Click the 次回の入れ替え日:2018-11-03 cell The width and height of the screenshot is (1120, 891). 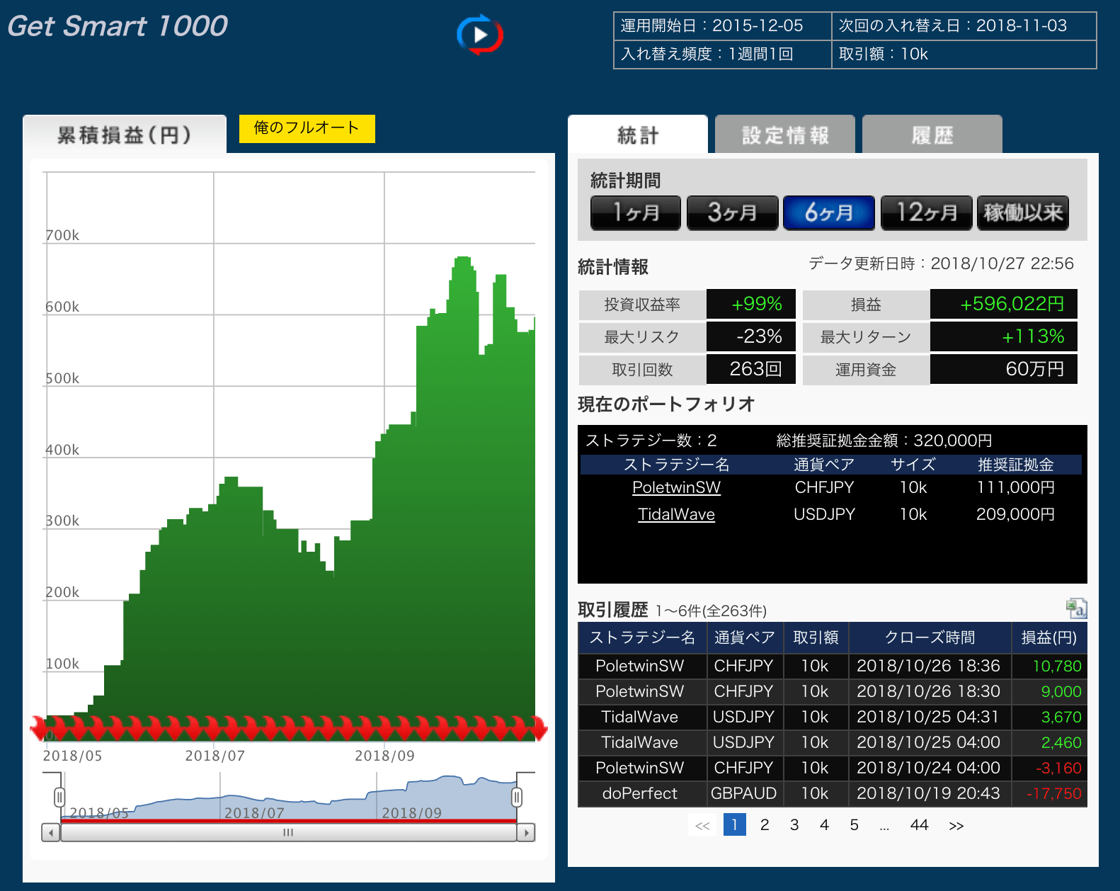(964, 26)
